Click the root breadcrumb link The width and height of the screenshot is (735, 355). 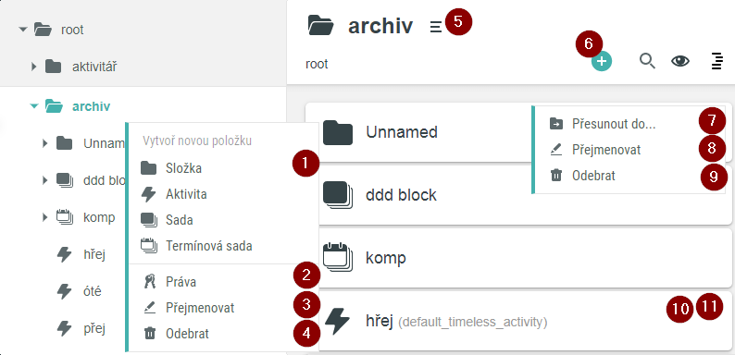pos(317,64)
